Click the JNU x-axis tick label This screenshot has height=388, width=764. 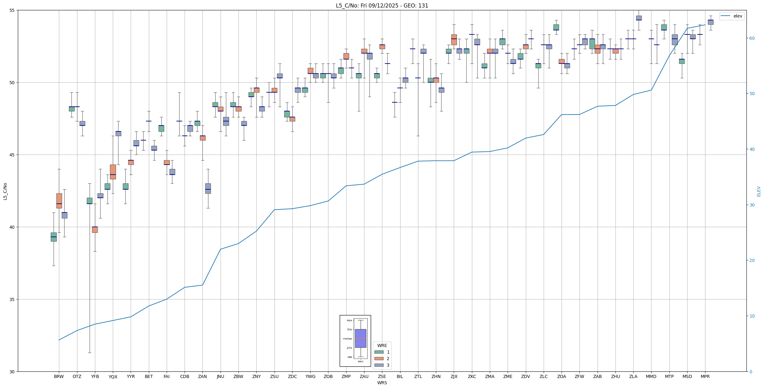[221, 376]
